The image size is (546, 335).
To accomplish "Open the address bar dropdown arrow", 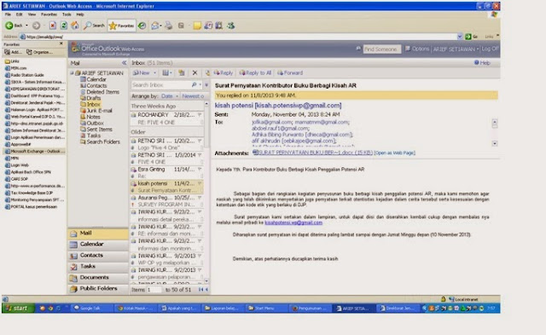I will (460, 37).
